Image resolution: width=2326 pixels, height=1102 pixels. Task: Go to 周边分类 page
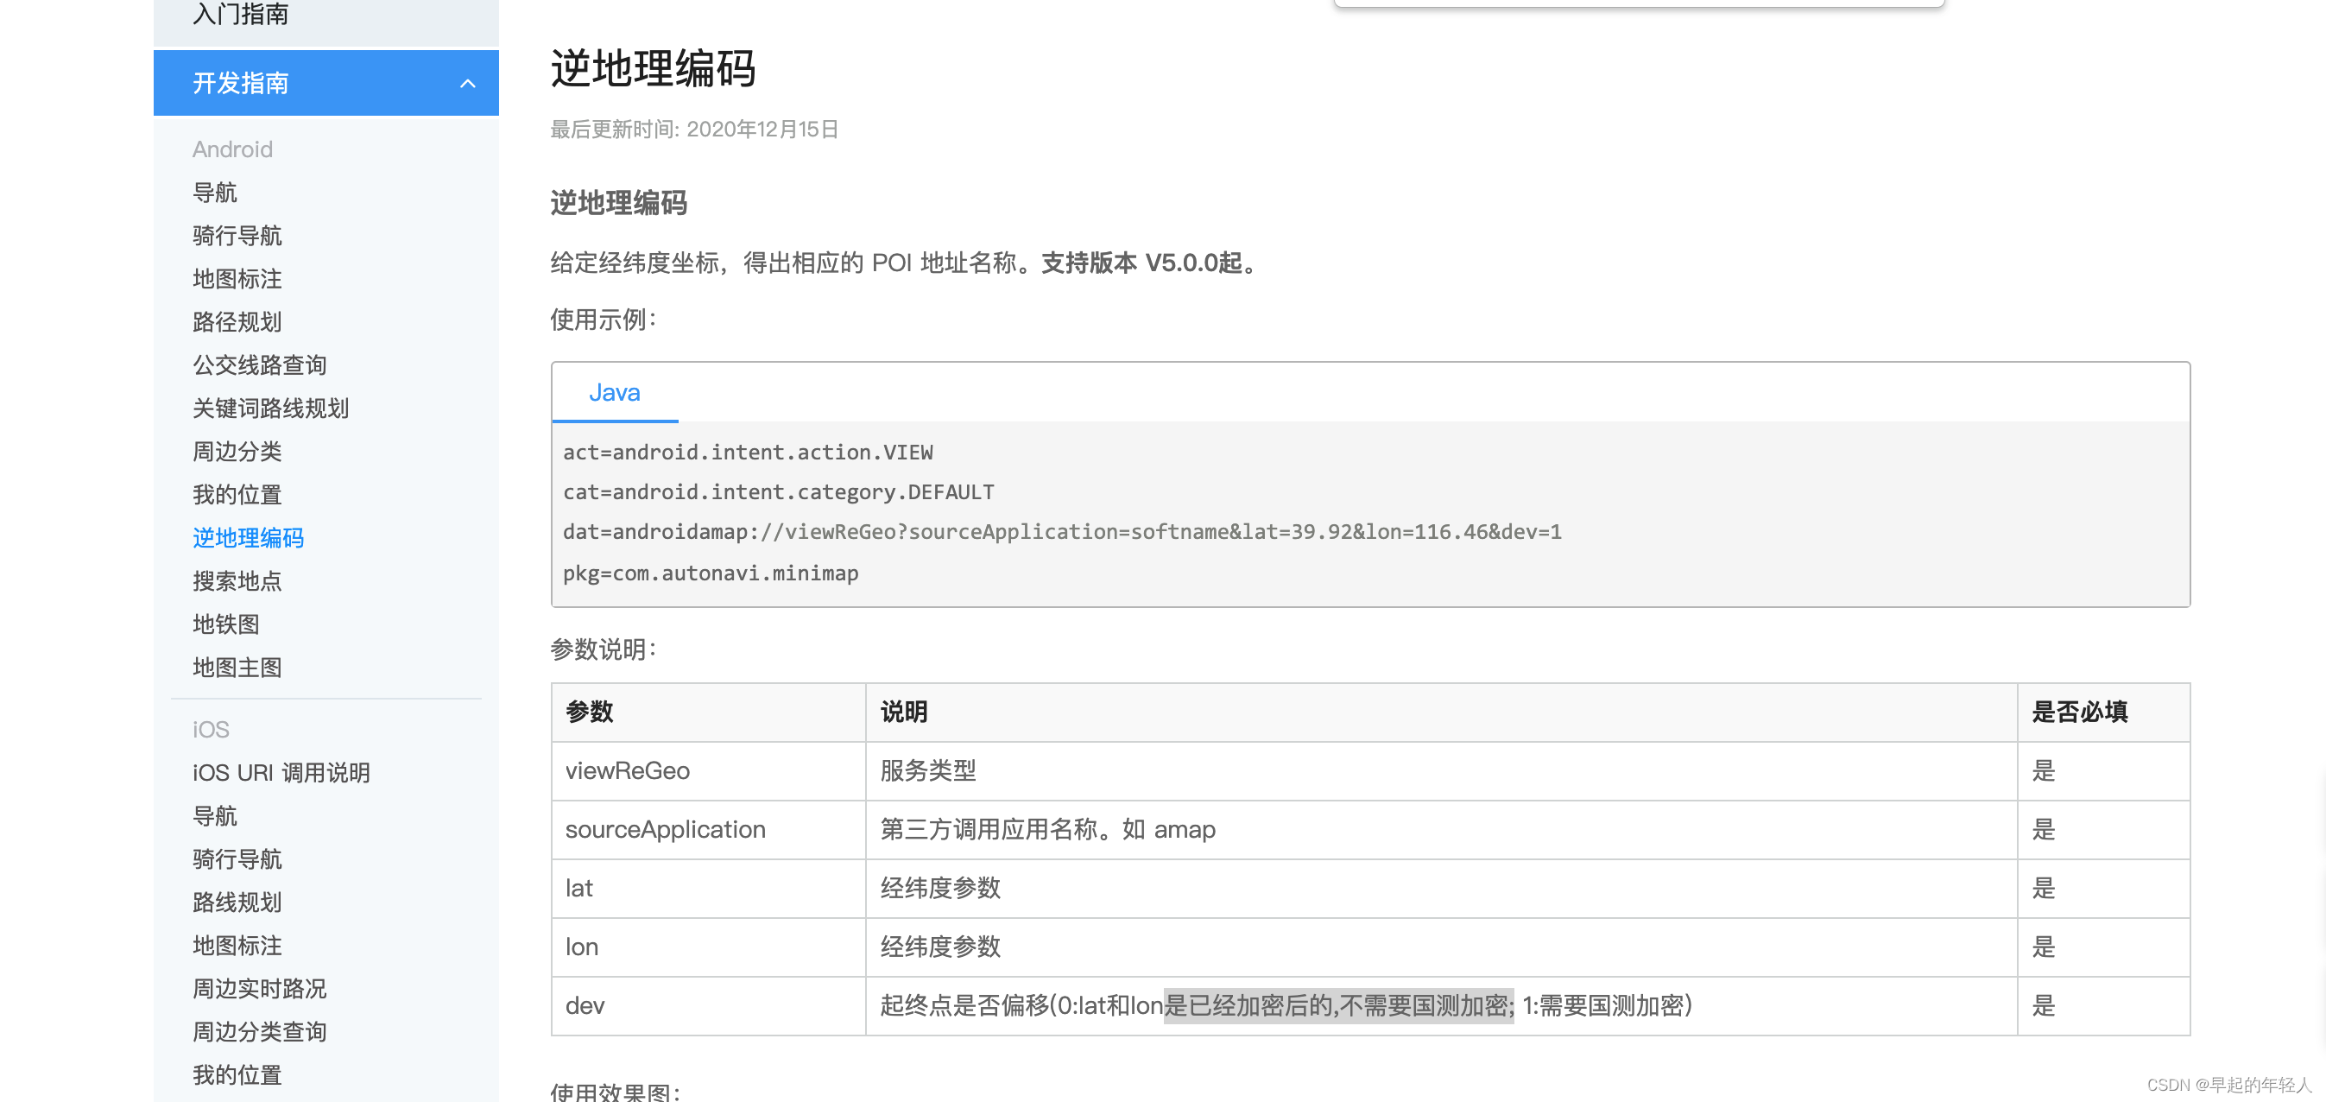pos(237,452)
